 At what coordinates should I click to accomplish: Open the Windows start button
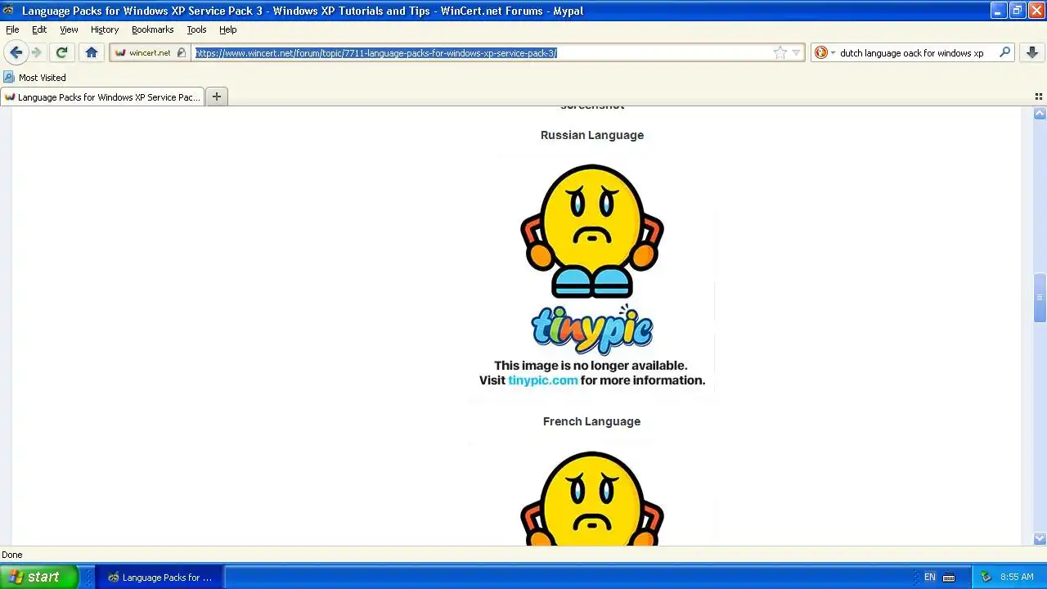(x=39, y=577)
